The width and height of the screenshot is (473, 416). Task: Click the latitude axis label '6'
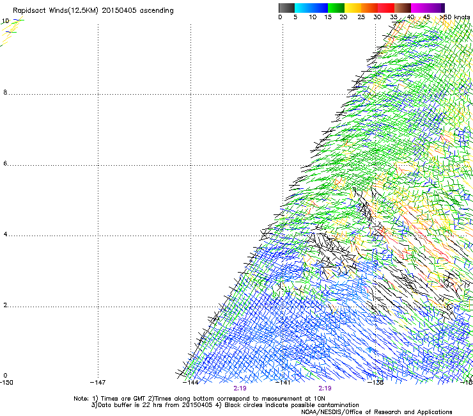coord(5,163)
